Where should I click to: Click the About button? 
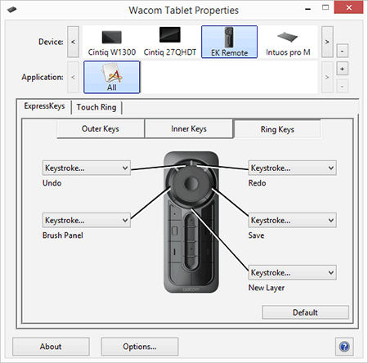click(51, 347)
